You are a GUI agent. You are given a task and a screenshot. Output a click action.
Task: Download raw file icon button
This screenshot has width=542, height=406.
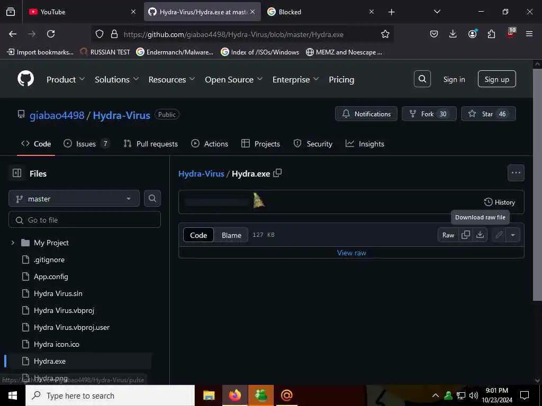click(480, 235)
